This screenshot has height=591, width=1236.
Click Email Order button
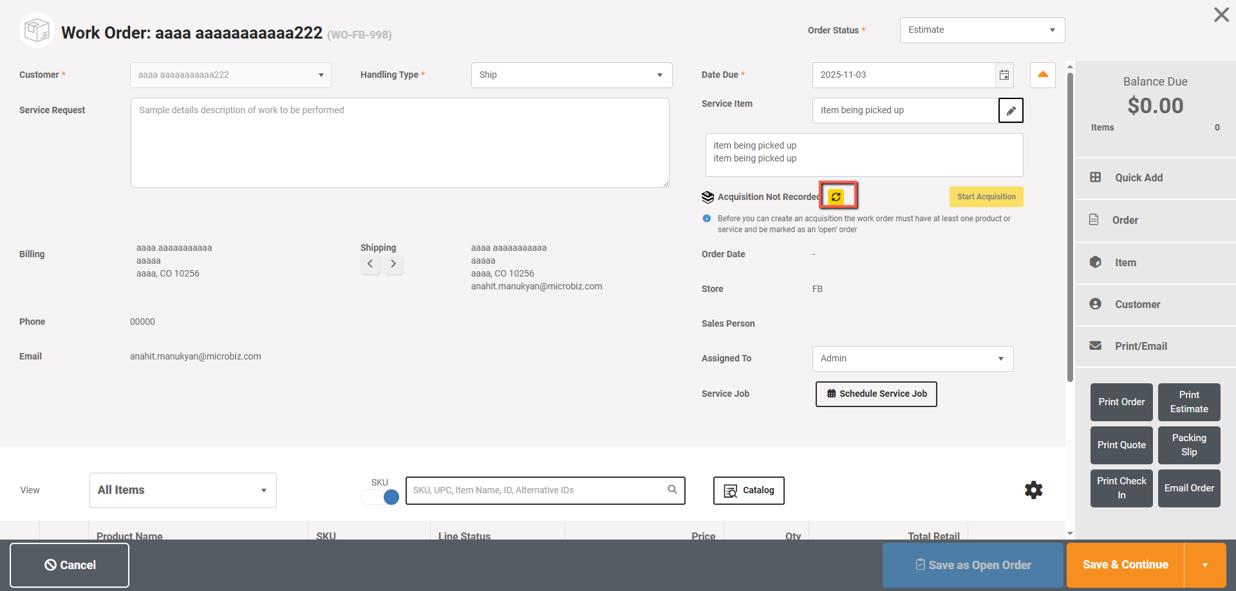(1189, 489)
